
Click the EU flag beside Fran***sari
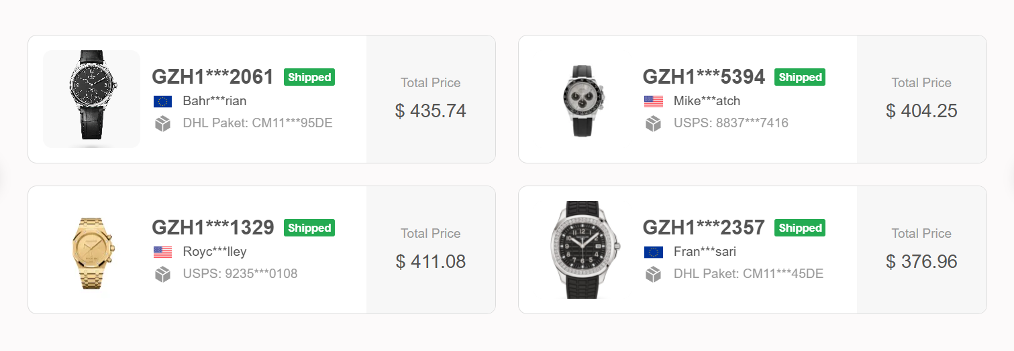tap(653, 252)
